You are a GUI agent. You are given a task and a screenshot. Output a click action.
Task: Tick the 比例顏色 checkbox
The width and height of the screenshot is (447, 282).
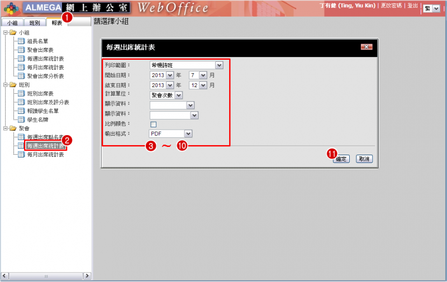pyautogui.click(x=153, y=124)
